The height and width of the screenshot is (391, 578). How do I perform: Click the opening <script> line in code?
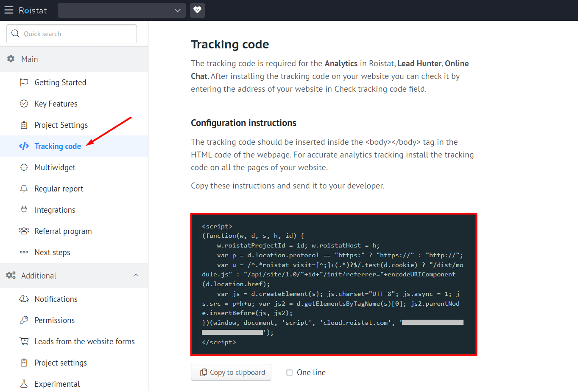(217, 226)
